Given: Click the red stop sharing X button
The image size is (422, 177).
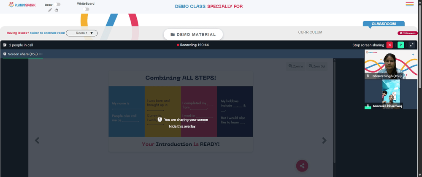Looking at the screenshot, I should click(390, 45).
